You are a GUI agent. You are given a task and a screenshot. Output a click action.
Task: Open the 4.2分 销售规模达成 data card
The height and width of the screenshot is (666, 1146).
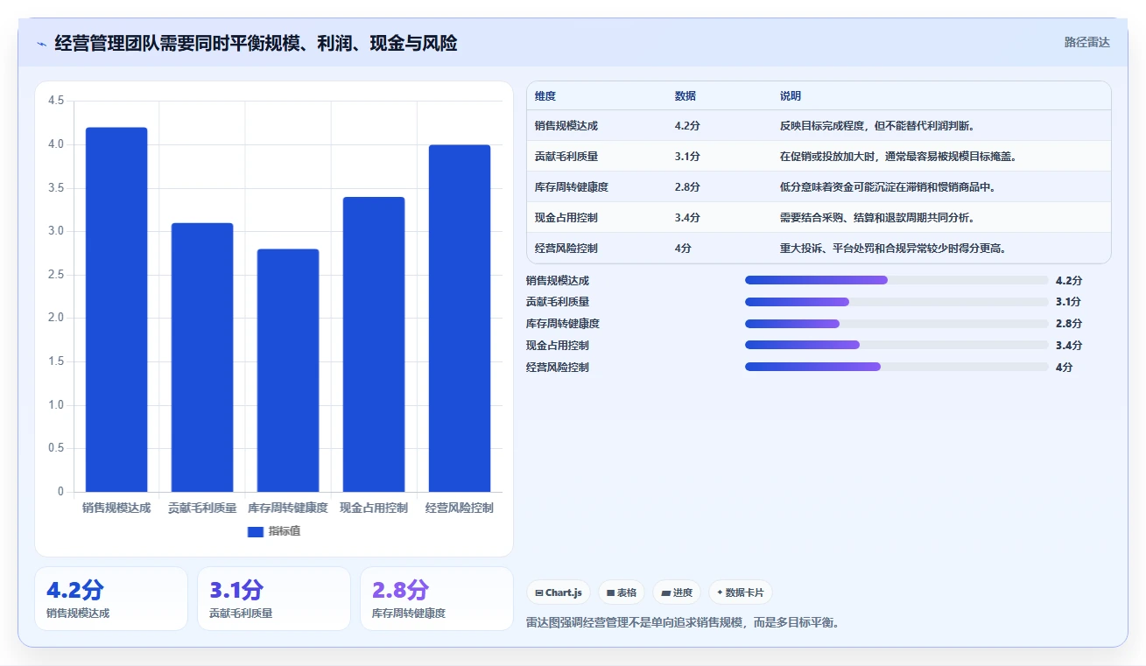111,599
